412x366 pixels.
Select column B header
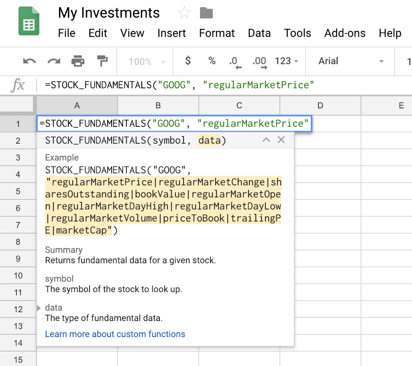tap(158, 106)
